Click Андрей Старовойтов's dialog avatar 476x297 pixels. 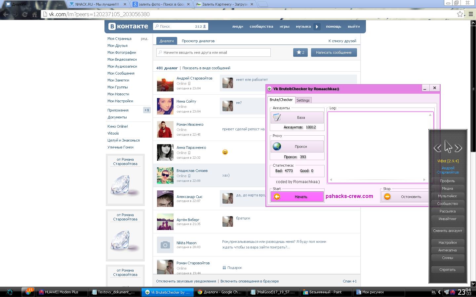[x=165, y=83]
